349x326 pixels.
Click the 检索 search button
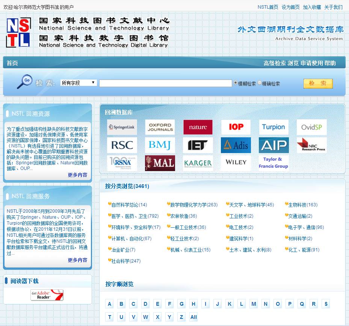click(x=318, y=83)
